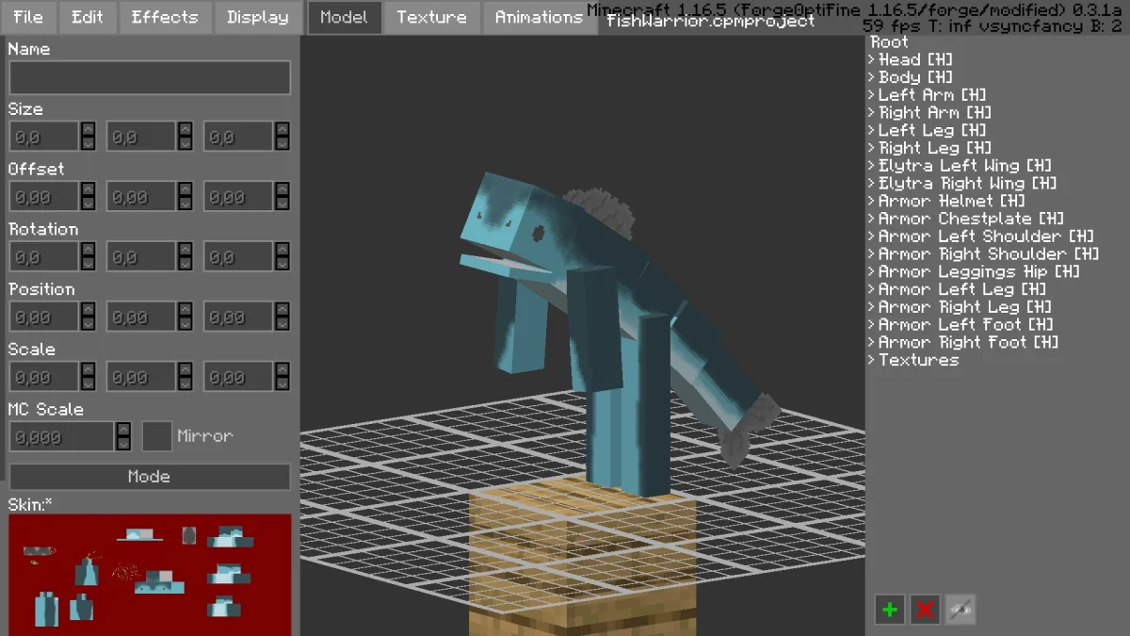Open the File menu

[x=28, y=17]
